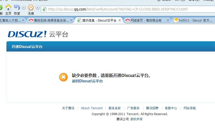
Task: Click the page icon in the address bar
Action: [44, 9]
